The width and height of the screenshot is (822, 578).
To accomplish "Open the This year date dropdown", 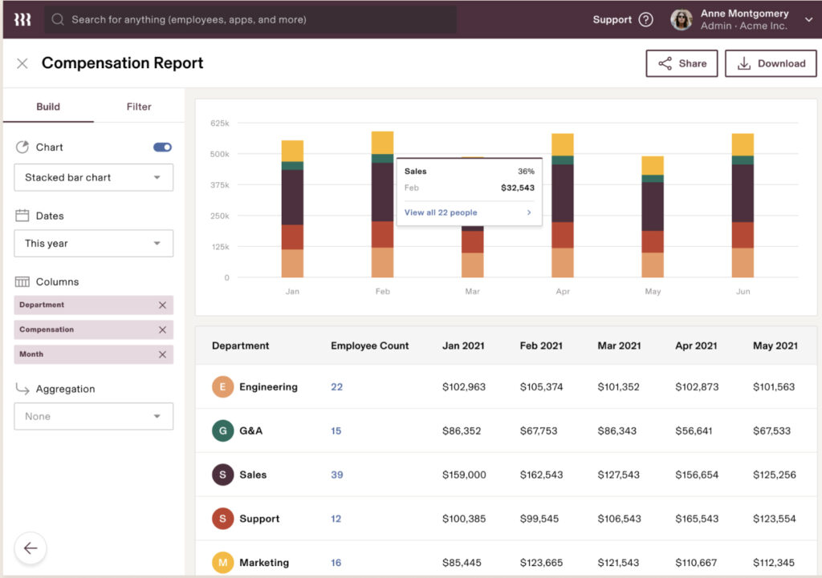I will (93, 243).
